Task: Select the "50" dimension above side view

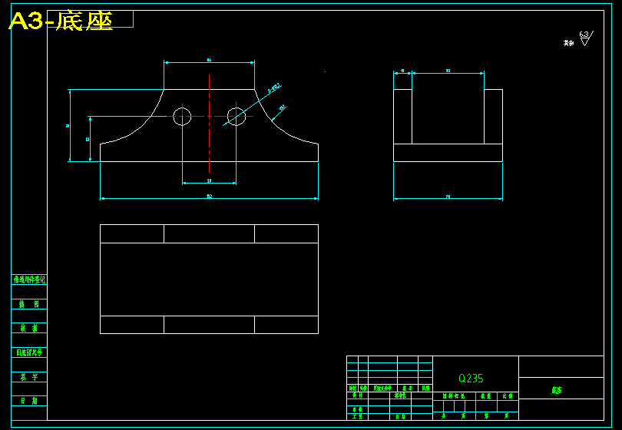Action: coord(448,71)
